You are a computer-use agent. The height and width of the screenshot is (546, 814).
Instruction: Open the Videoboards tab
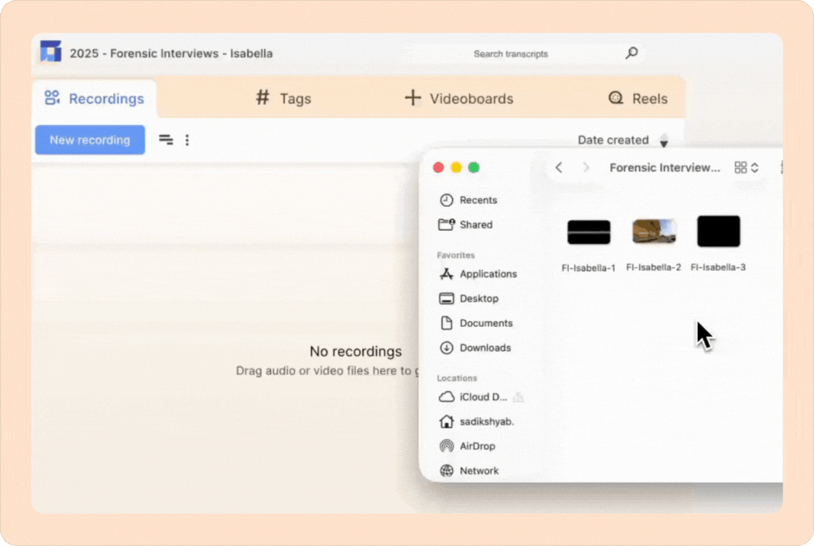[x=459, y=99]
